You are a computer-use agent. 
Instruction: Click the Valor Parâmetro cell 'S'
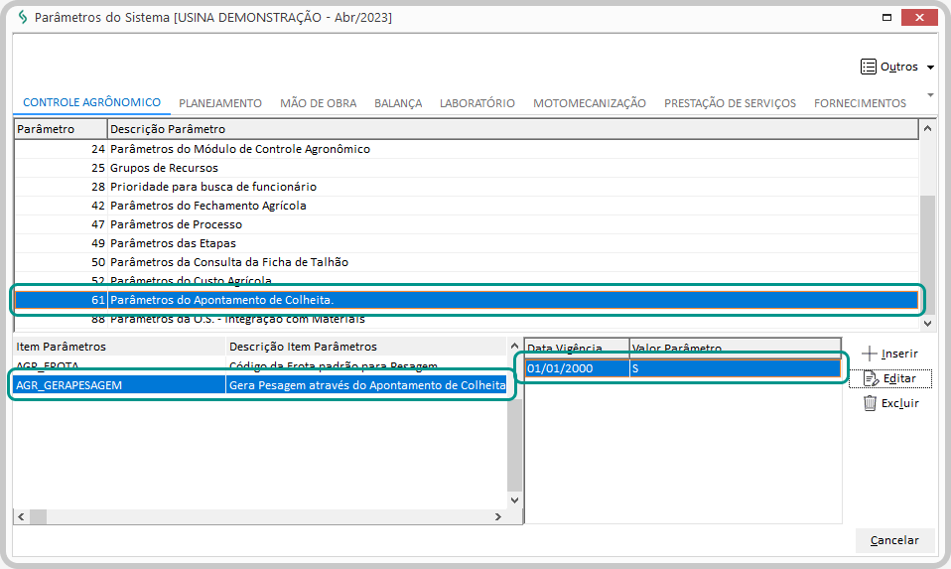(735, 368)
